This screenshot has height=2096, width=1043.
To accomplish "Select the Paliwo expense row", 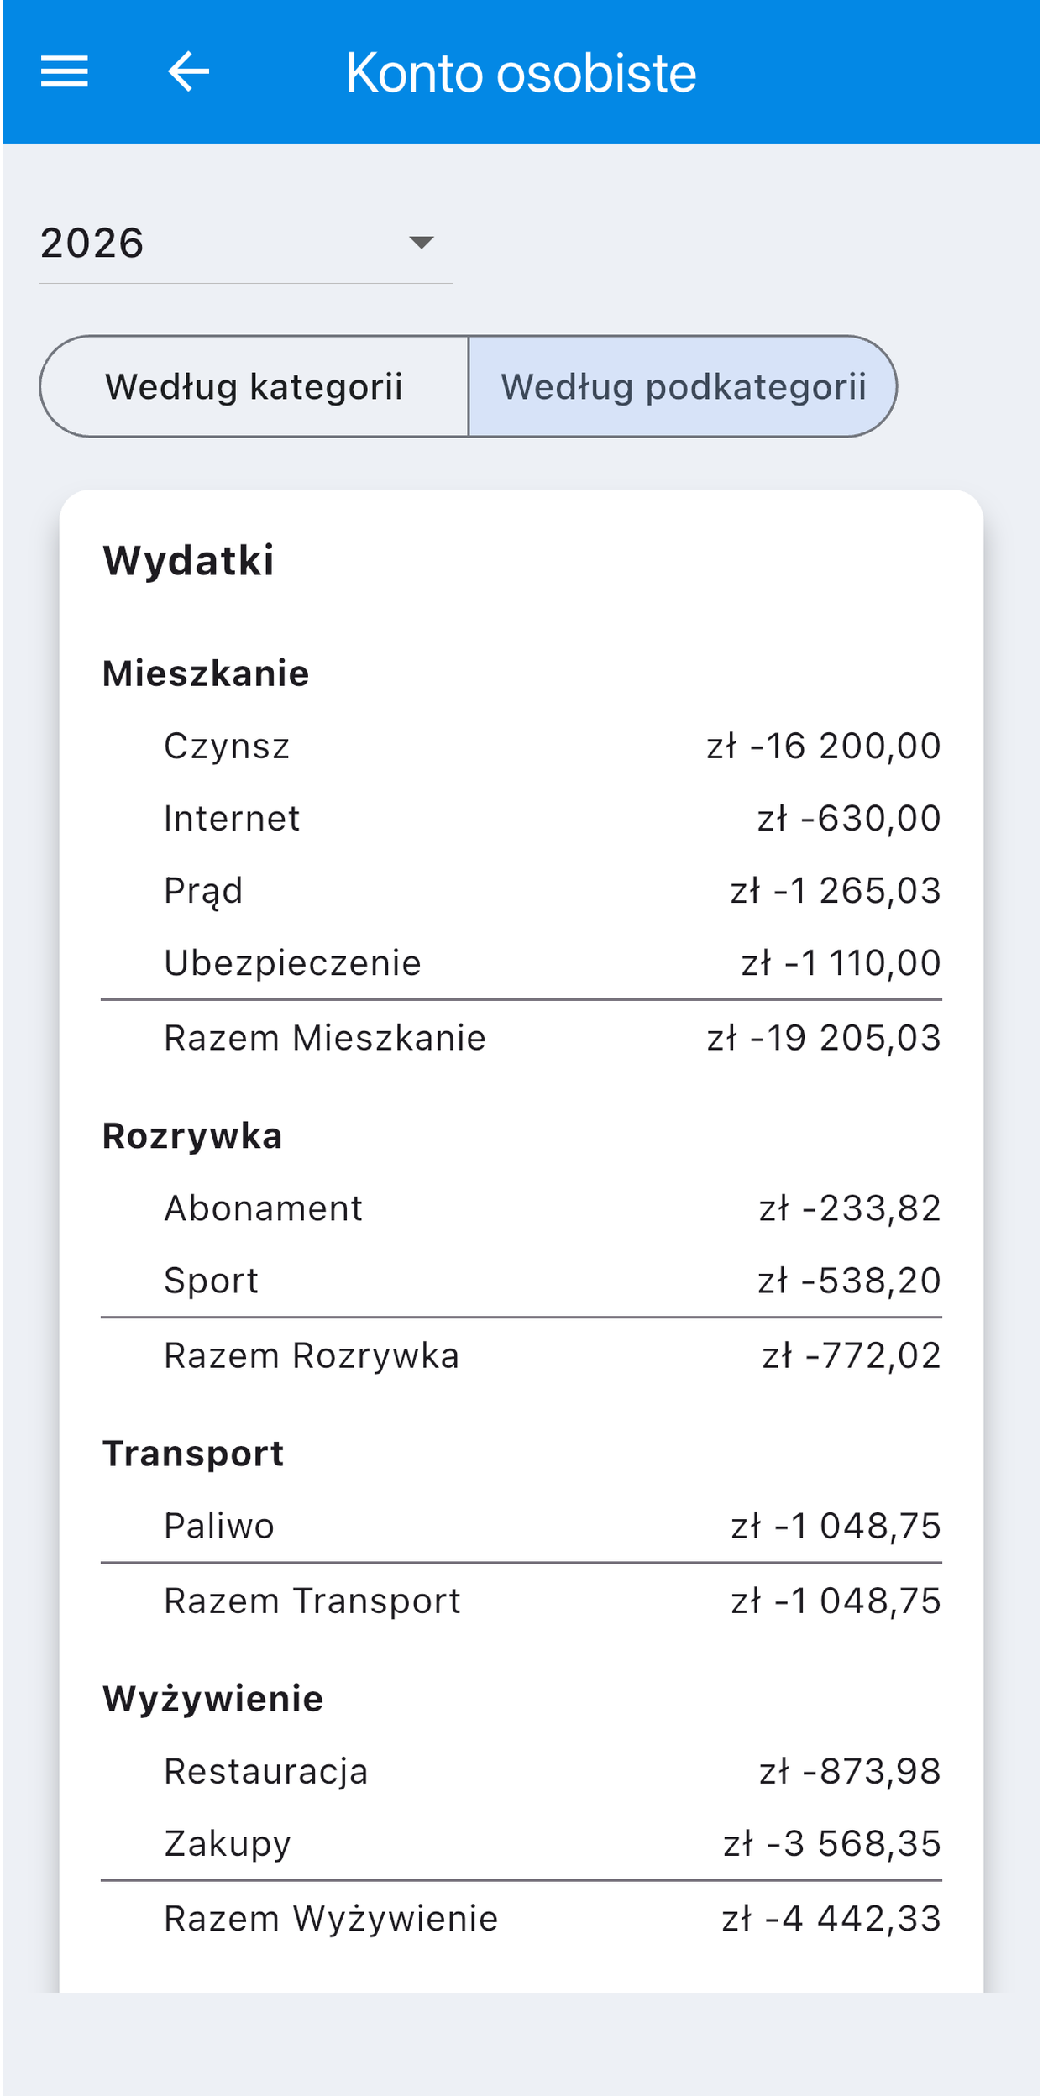I will pyautogui.click(x=521, y=1527).
